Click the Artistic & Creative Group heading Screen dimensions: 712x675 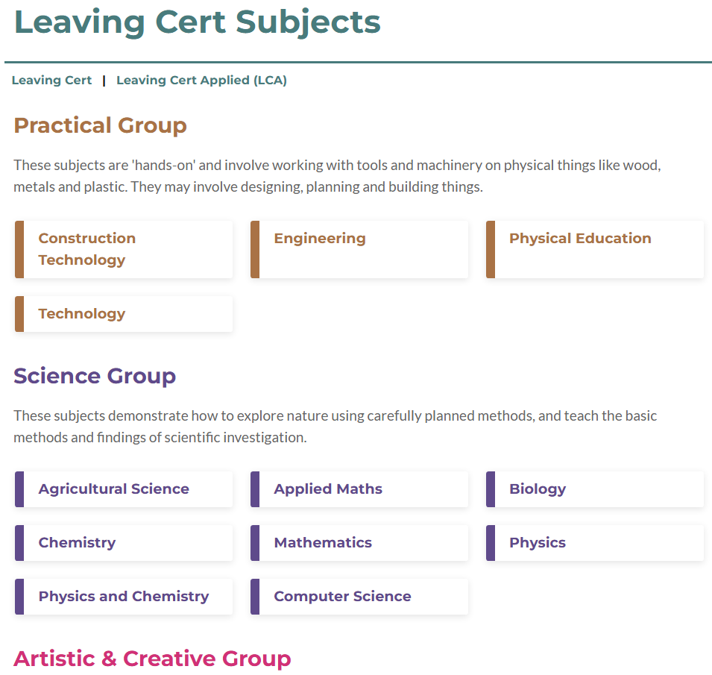coord(152,659)
